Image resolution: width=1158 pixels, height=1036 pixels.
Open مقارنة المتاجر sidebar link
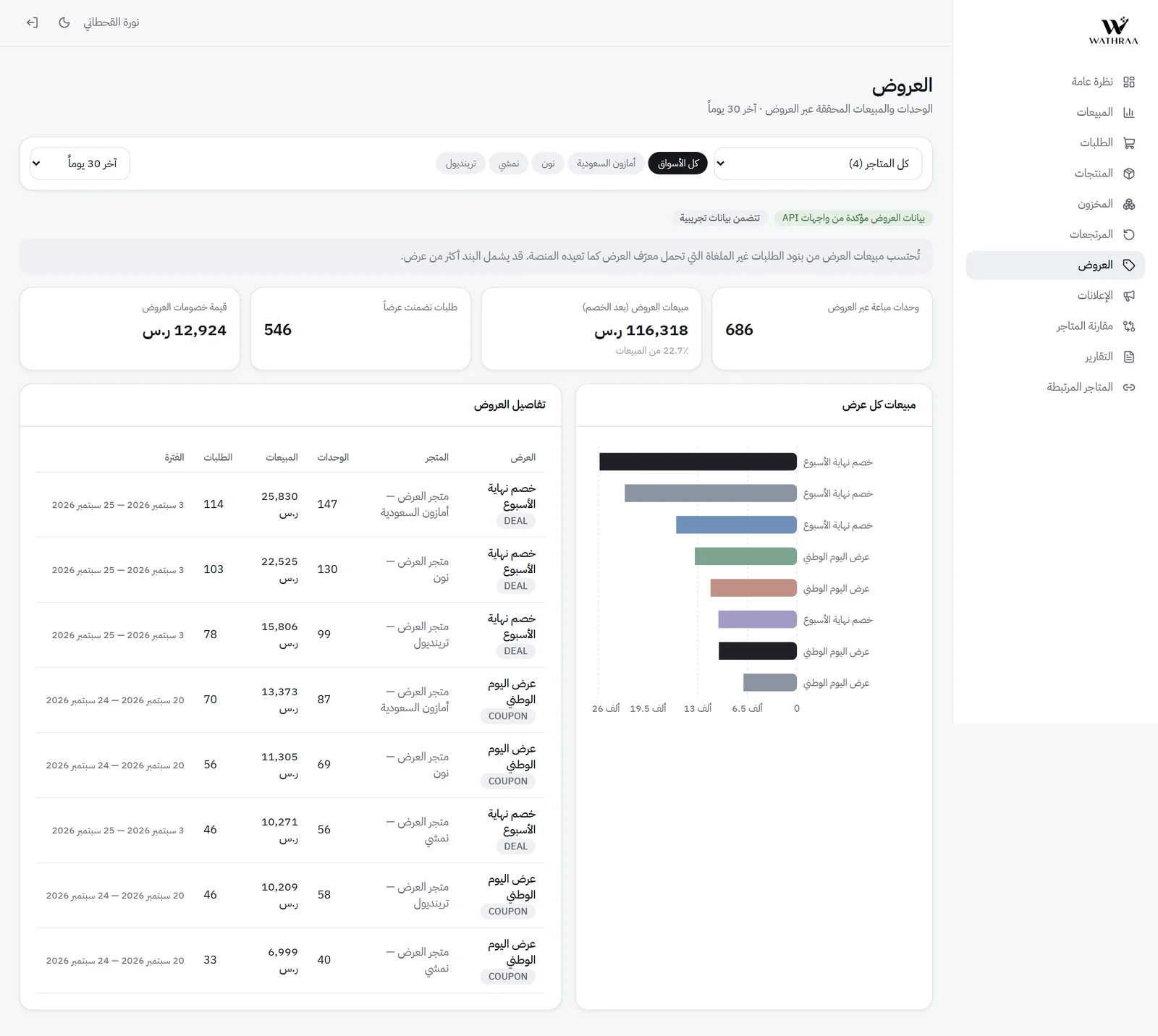coord(1055,326)
